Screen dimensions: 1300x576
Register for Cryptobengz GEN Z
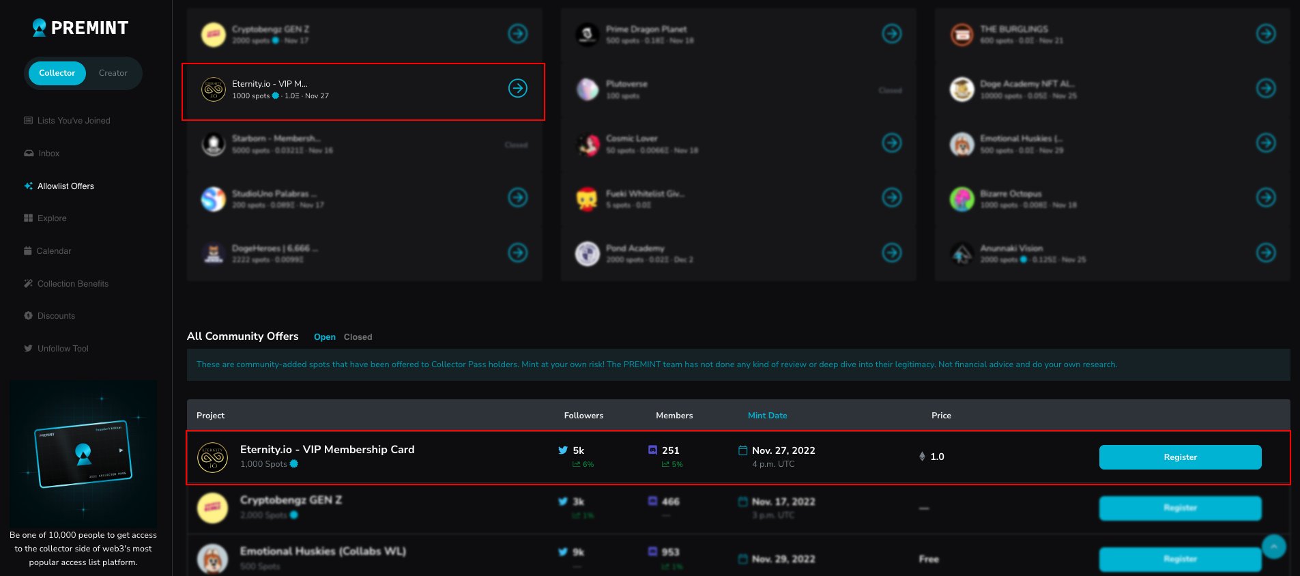pyautogui.click(x=1180, y=508)
